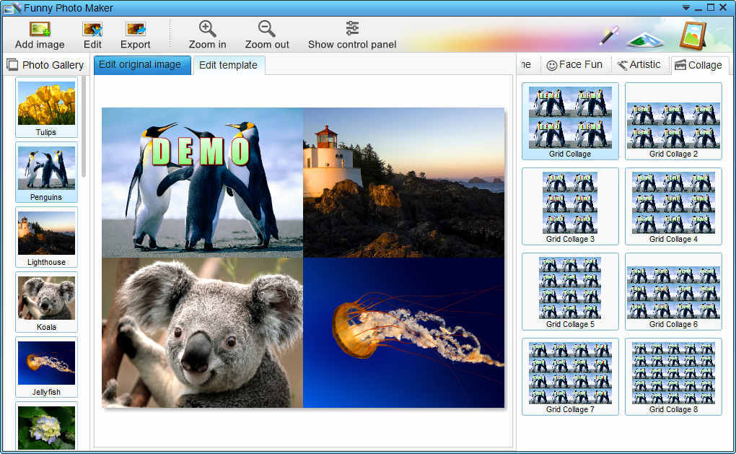Click the magic wand icon
736x454 pixels.
coord(609,35)
